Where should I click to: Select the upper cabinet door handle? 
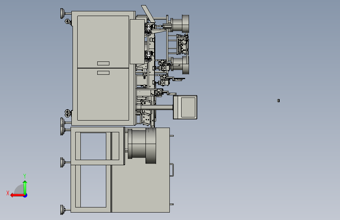[x=103, y=63]
